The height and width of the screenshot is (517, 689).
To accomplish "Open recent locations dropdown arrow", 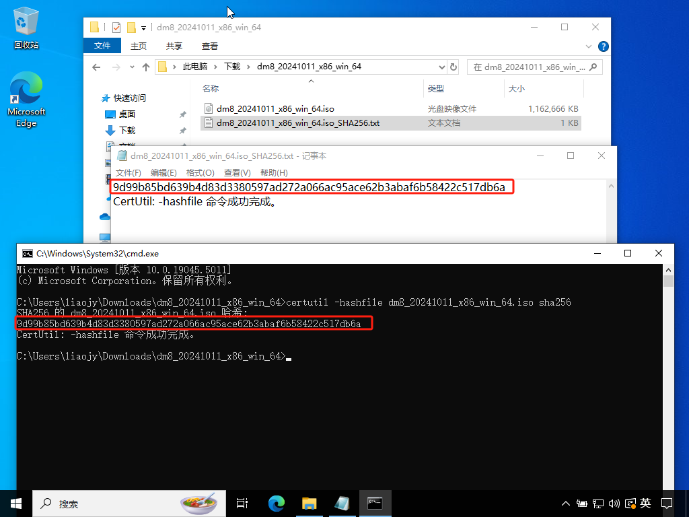I will pos(132,67).
